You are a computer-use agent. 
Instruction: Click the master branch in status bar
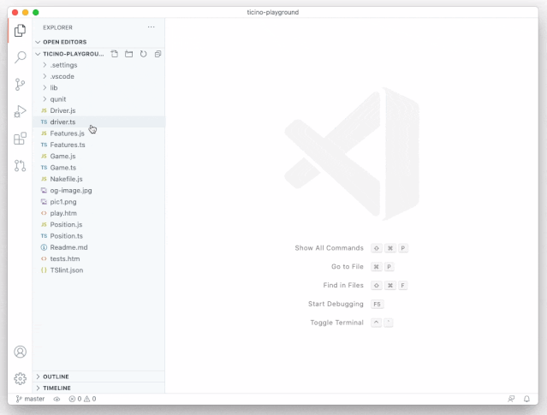[x=31, y=399]
